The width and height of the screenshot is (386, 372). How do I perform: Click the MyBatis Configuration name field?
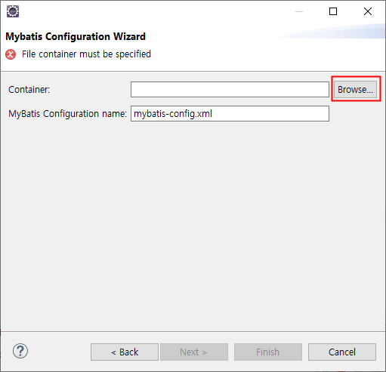230,114
